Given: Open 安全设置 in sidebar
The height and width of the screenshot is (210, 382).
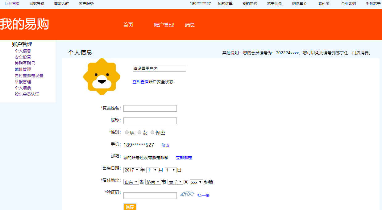Looking at the screenshot, I should tap(23, 57).
